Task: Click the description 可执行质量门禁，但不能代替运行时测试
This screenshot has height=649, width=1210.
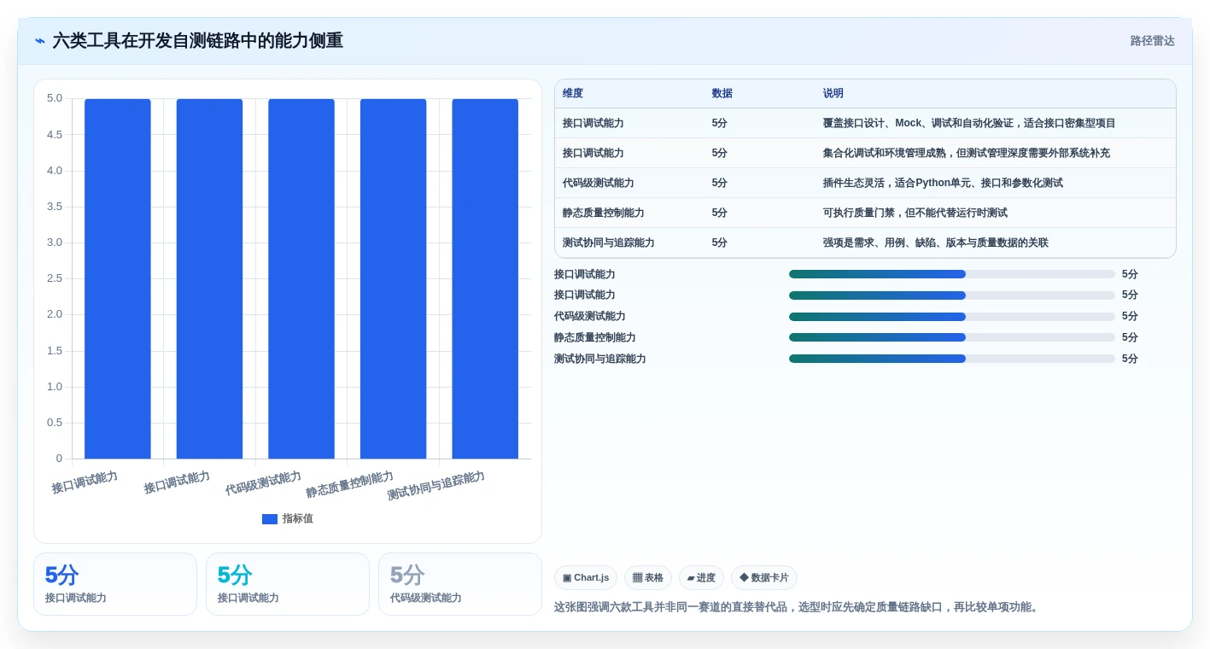Action: click(915, 213)
